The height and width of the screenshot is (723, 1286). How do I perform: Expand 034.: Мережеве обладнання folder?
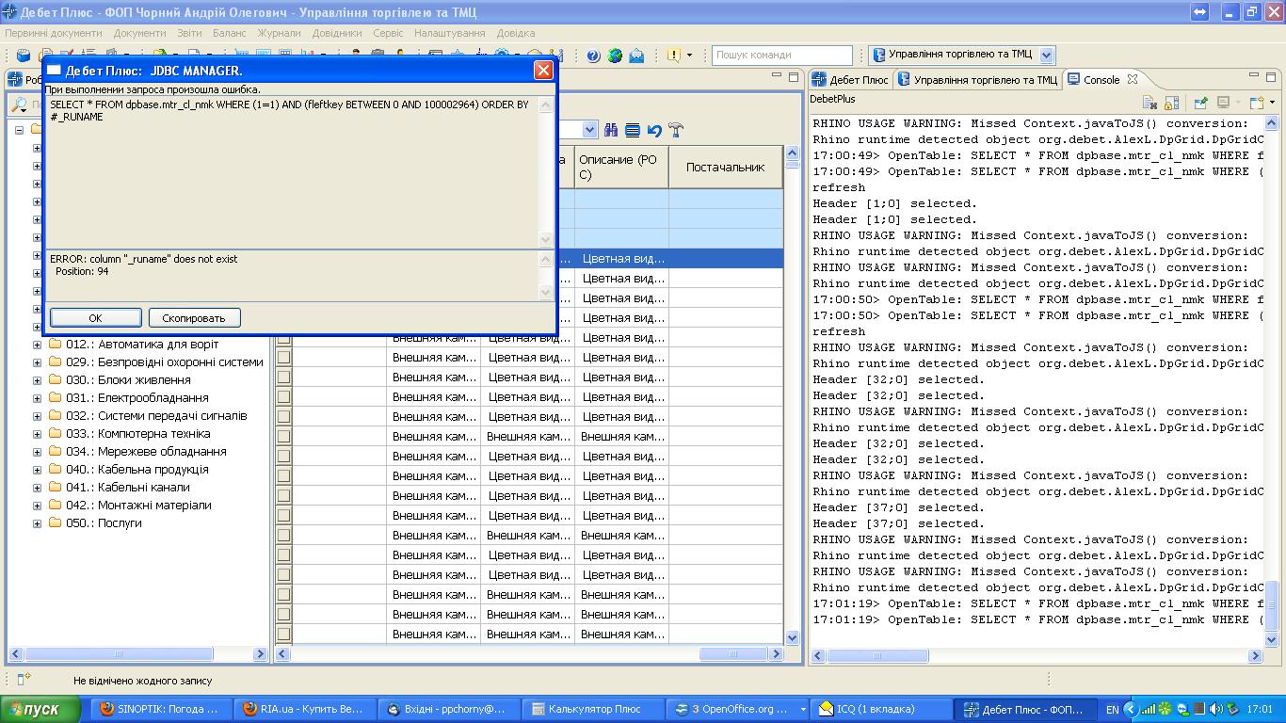(x=37, y=452)
